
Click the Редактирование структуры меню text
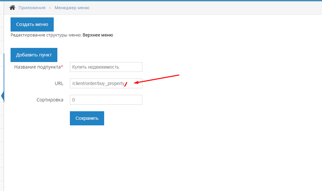[x=45, y=35]
